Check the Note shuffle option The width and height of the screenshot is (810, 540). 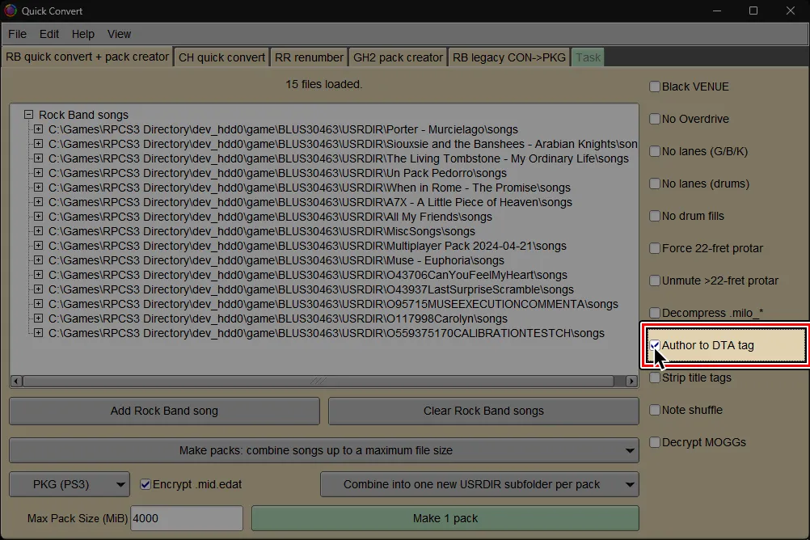pos(654,410)
